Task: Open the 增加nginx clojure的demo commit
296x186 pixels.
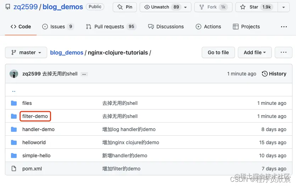Action: tap(131, 142)
